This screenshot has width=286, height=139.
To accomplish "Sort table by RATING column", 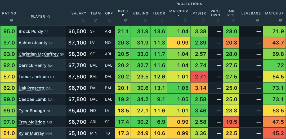I will click(9, 13).
